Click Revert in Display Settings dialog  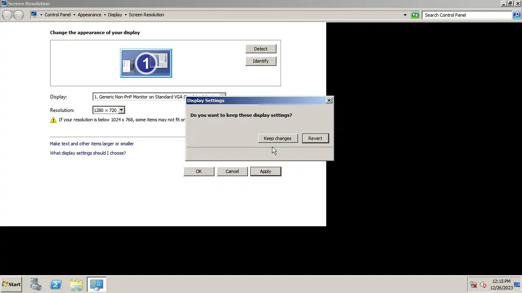(x=315, y=138)
